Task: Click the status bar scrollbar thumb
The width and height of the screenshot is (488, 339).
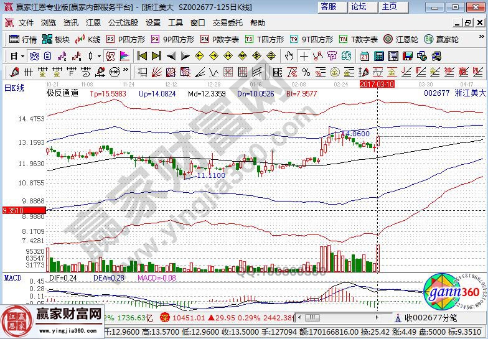Action: (312, 317)
